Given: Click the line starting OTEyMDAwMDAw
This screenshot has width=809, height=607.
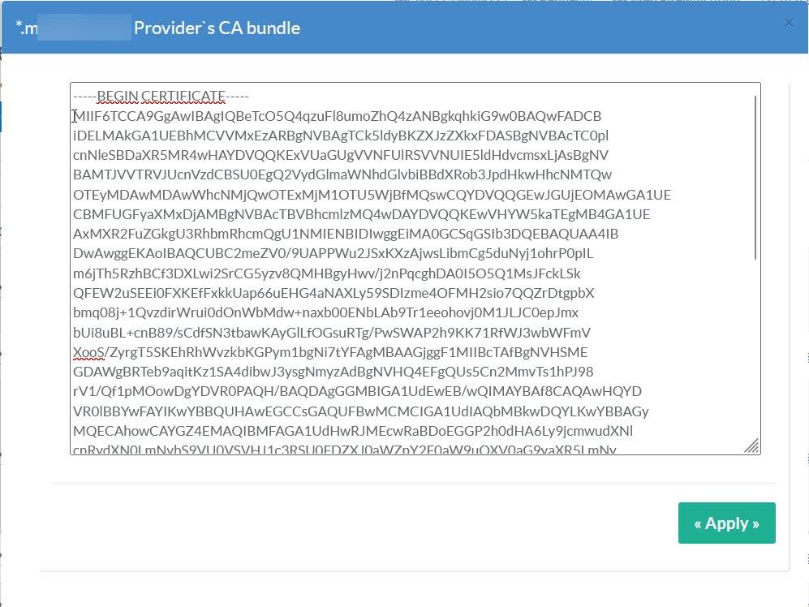Looking at the screenshot, I should (x=372, y=195).
